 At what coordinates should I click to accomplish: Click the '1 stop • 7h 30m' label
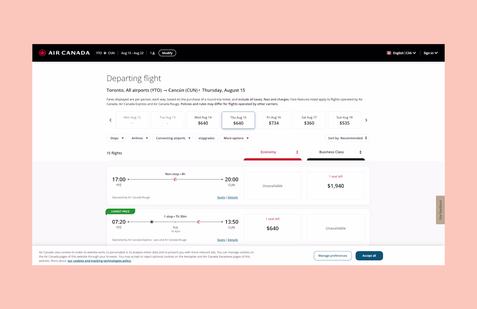(175, 217)
